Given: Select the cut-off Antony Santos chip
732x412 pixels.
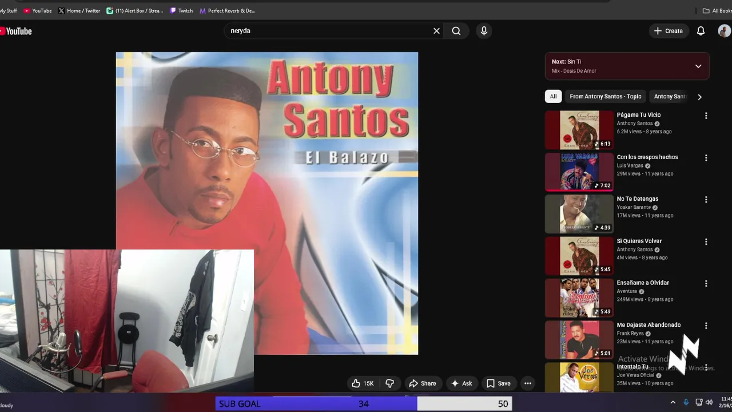Looking at the screenshot, I should (x=670, y=96).
